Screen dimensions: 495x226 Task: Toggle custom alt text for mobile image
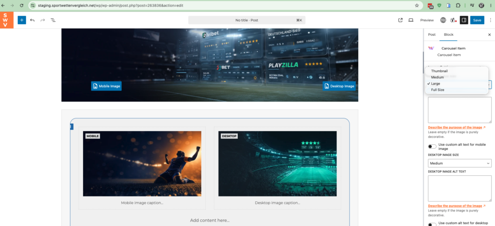pos(432,146)
